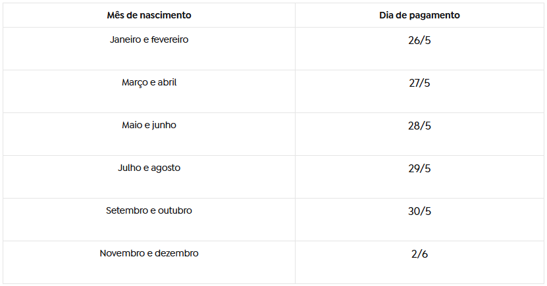Image resolution: width=547 pixels, height=286 pixels.
Task: Select birth months paid on 27/5
Action: pyautogui.click(x=149, y=83)
